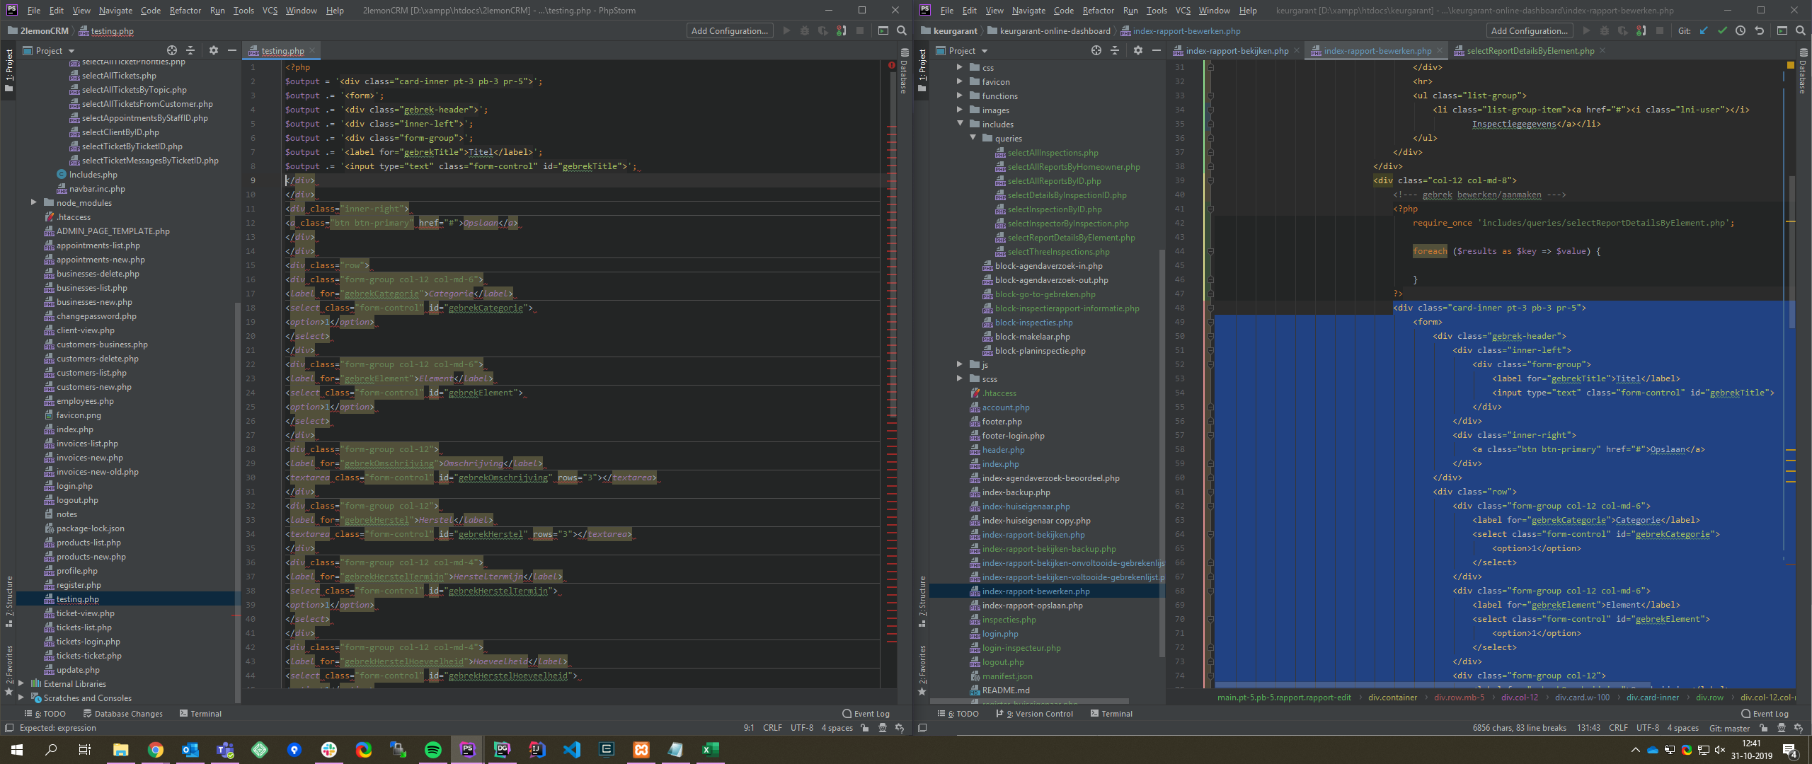
Task: Collapse the queries folder
Action: pos(973,138)
